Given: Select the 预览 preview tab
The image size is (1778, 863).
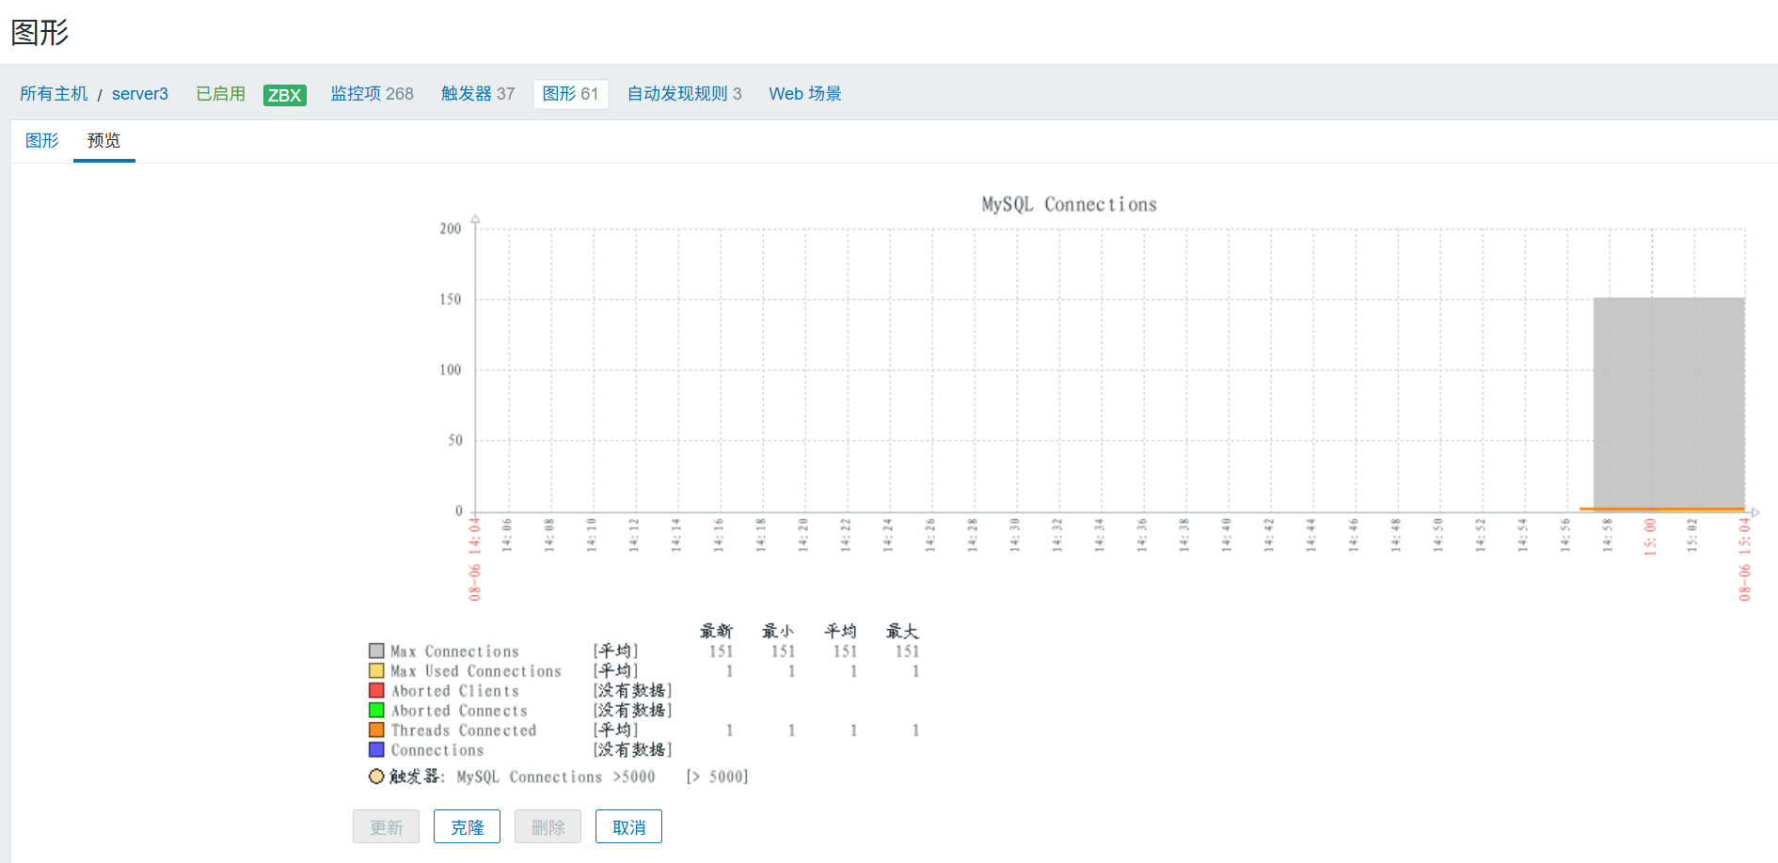Looking at the screenshot, I should (x=104, y=141).
